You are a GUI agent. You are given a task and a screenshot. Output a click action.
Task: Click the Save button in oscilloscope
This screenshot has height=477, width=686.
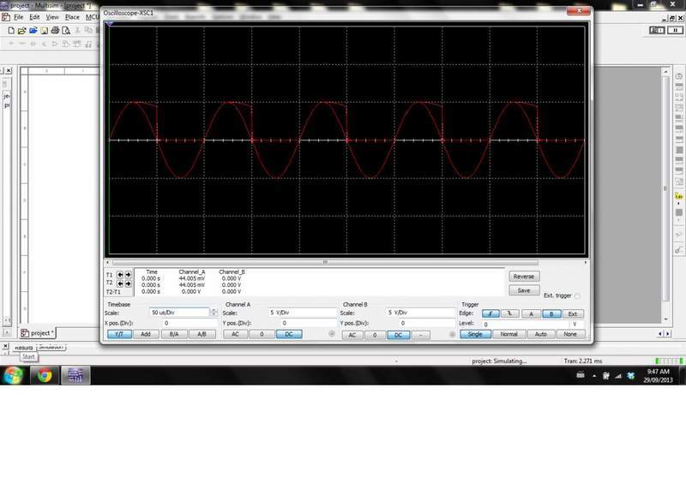(523, 290)
